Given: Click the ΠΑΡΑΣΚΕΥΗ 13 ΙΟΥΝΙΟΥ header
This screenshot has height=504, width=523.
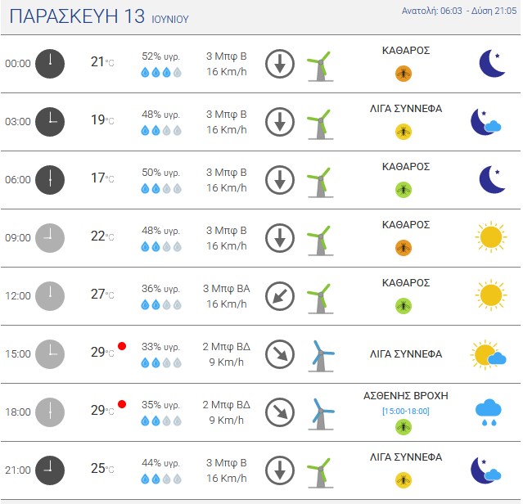Looking at the screenshot, I should (x=99, y=16).
